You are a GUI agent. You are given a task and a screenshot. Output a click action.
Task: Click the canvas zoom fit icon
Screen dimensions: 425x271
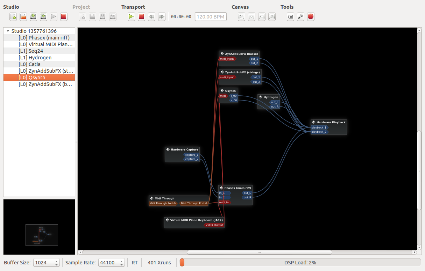[241, 16]
